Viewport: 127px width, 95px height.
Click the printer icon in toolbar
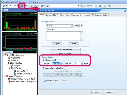coord(42,6)
